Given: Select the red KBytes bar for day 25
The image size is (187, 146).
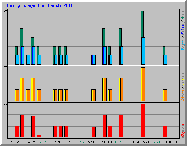Looking at the screenshot, I should pos(143,120).
